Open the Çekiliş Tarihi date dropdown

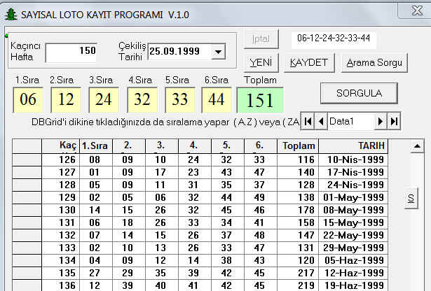coord(218,52)
